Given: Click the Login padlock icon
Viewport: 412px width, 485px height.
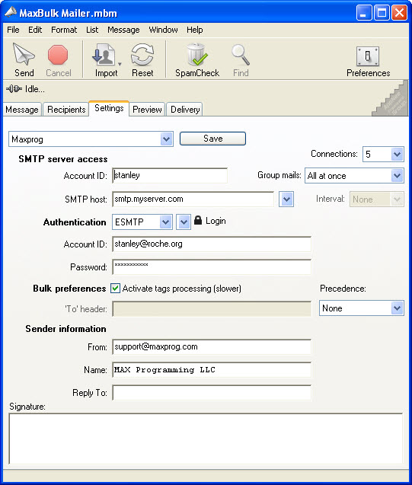Looking at the screenshot, I should (x=198, y=220).
